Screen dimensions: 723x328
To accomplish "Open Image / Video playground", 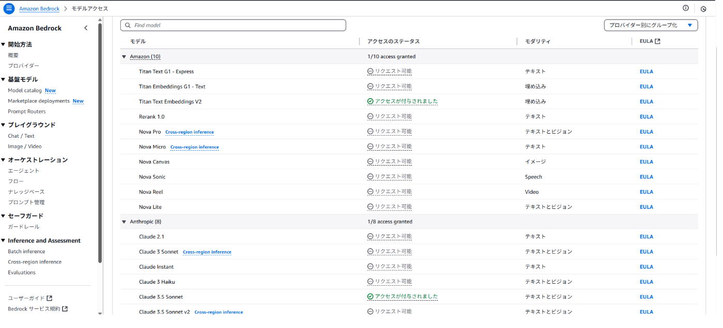I will click(x=25, y=146).
